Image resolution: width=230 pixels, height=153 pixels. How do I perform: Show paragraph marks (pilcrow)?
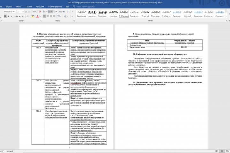coord(73,11)
